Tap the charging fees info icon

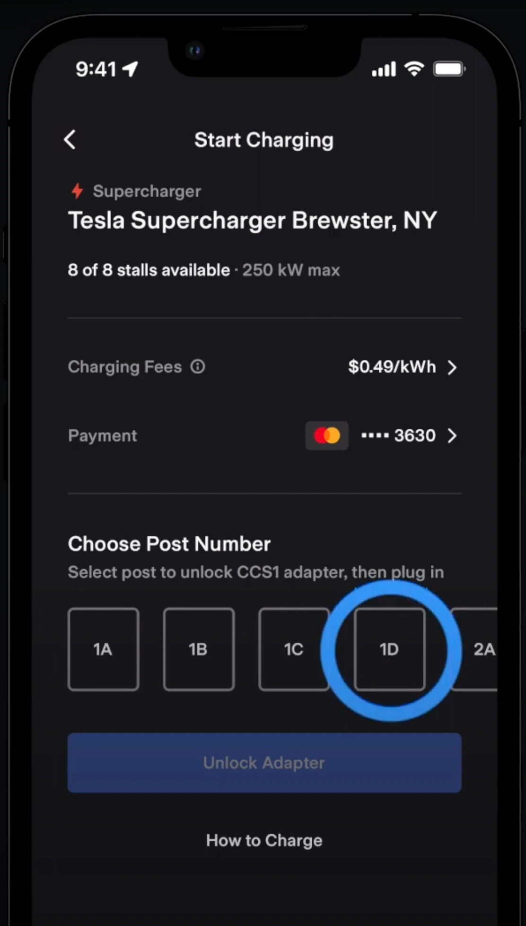tap(198, 366)
